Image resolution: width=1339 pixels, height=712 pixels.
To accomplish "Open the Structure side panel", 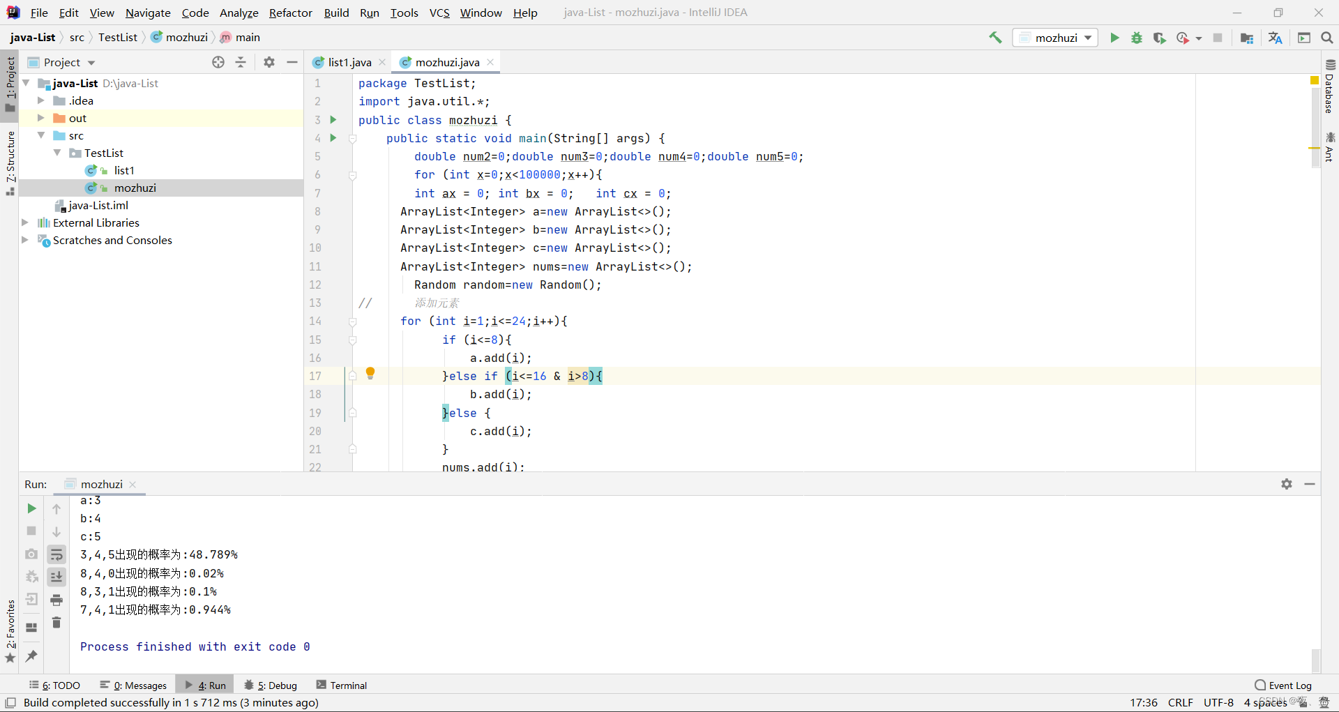I will click(x=10, y=162).
